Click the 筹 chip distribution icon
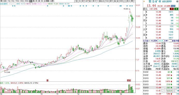Viewport: 179px width, 95px height. pos(83,1)
